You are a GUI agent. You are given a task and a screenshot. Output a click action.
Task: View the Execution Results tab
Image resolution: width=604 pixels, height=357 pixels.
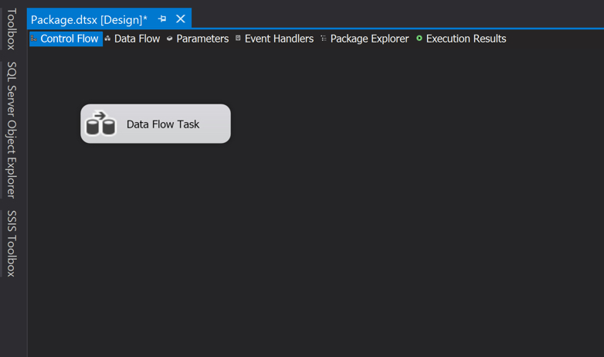pos(466,39)
